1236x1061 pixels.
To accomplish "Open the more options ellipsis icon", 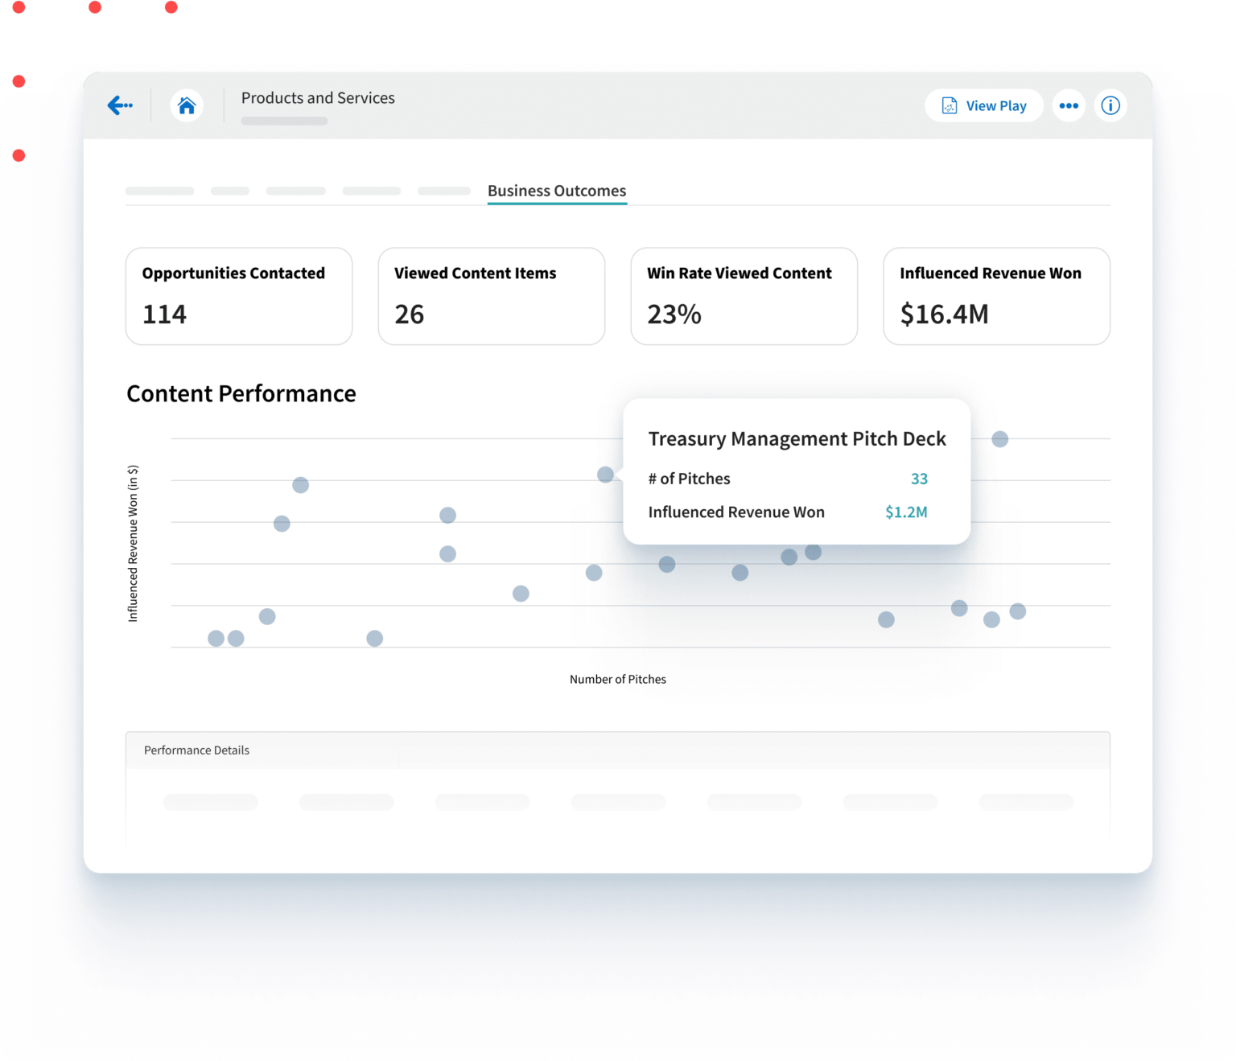I will coord(1069,105).
